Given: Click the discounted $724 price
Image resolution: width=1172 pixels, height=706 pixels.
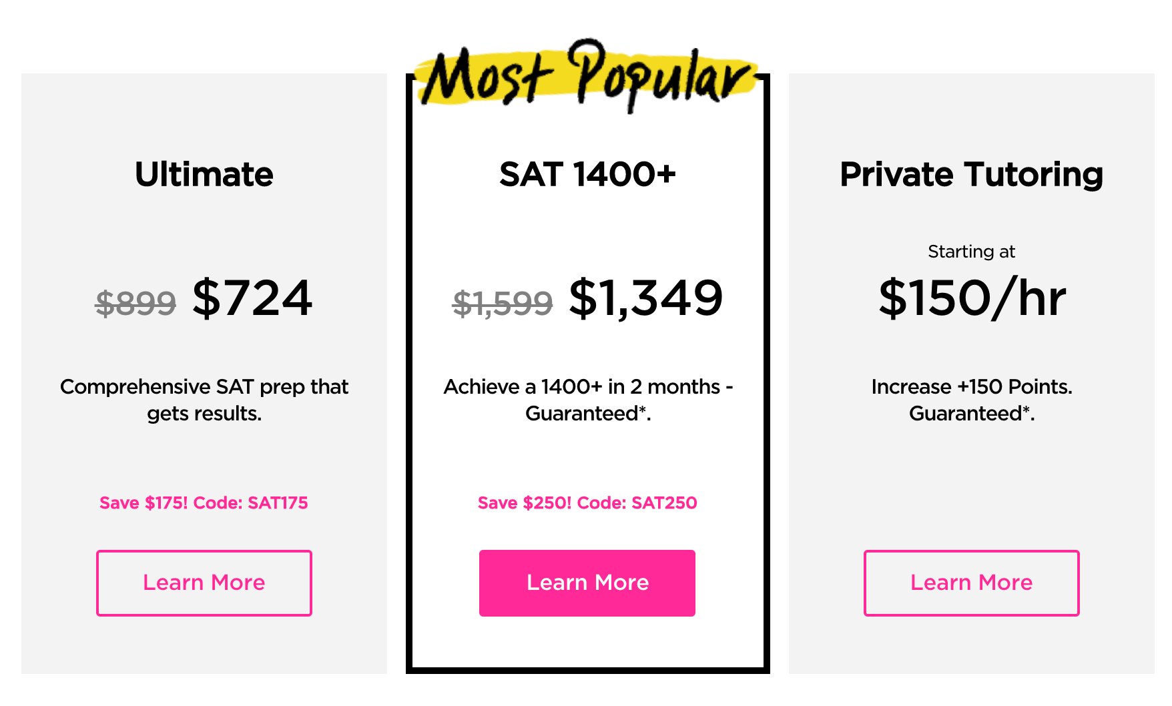Looking at the screenshot, I should [253, 300].
